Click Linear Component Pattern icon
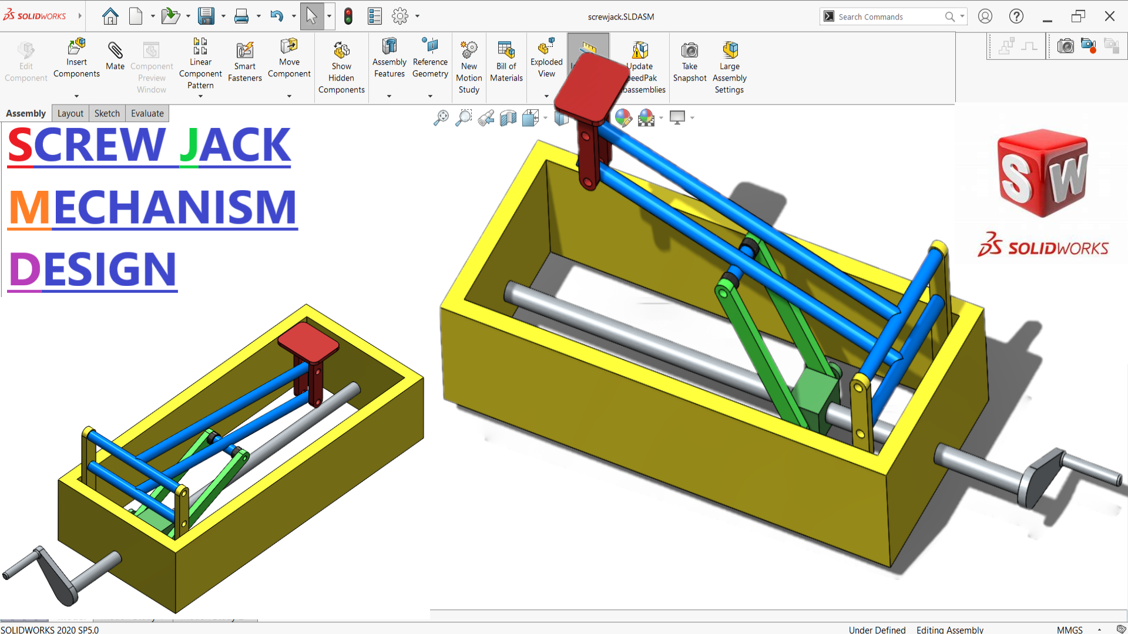Image resolution: width=1128 pixels, height=634 pixels. (x=200, y=46)
